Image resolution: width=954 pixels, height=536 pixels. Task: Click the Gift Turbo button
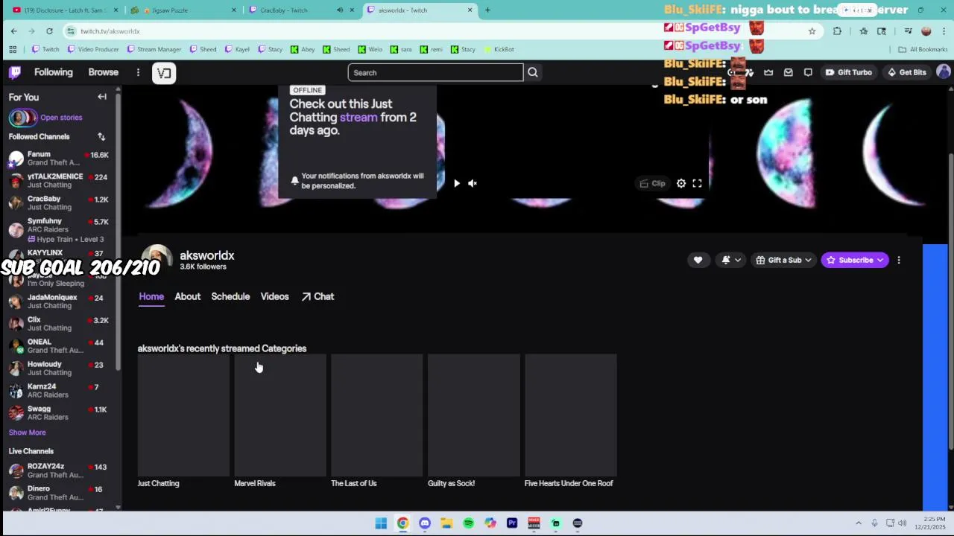(x=848, y=72)
